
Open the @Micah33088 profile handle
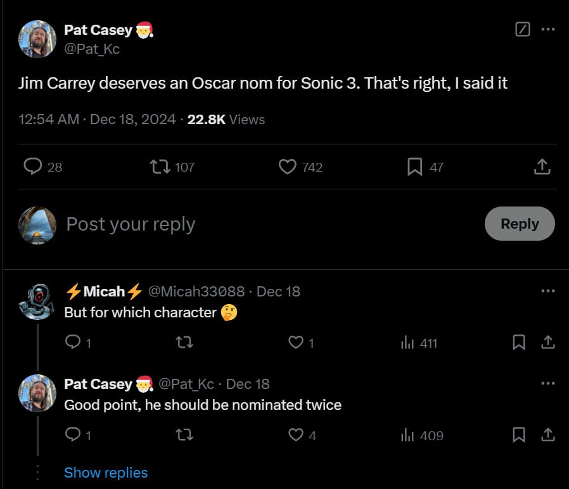pyautogui.click(x=196, y=291)
